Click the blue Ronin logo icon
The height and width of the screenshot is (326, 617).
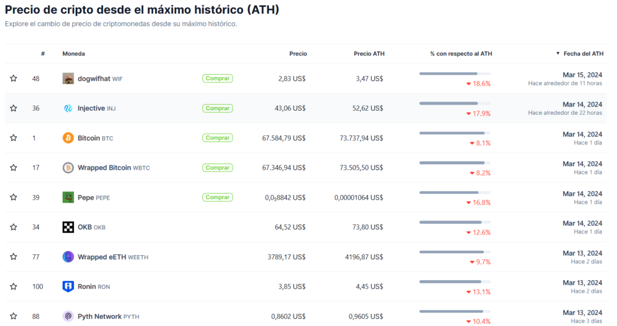pyautogui.click(x=68, y=286)
